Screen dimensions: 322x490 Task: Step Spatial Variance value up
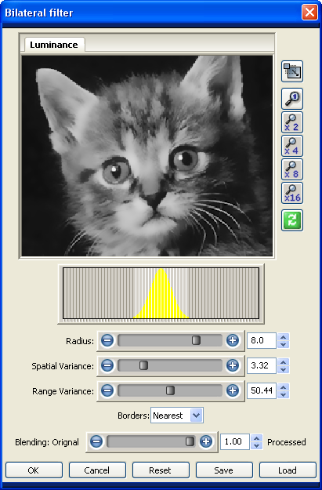tap(284, 362)
